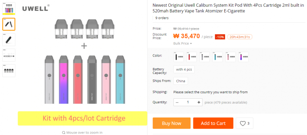Choose the purple gradient color variant
307x135 pixels.
pos(243,57)
